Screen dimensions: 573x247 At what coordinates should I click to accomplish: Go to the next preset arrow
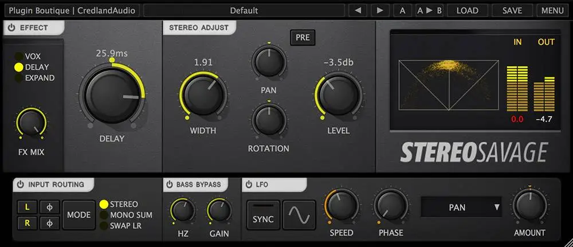pos(380,10)
